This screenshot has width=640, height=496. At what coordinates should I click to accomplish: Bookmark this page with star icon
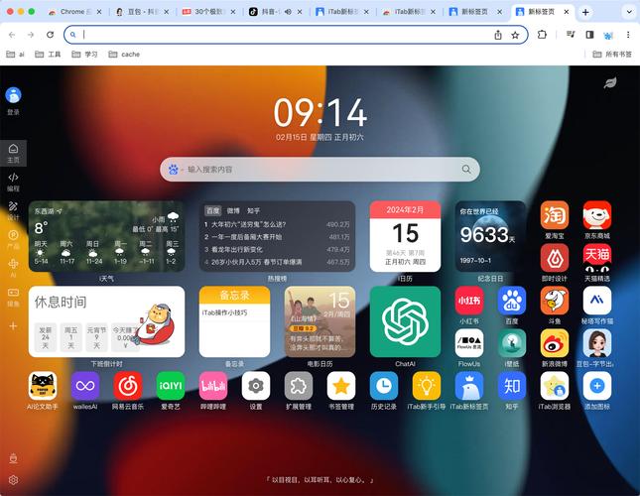[515, 35]
